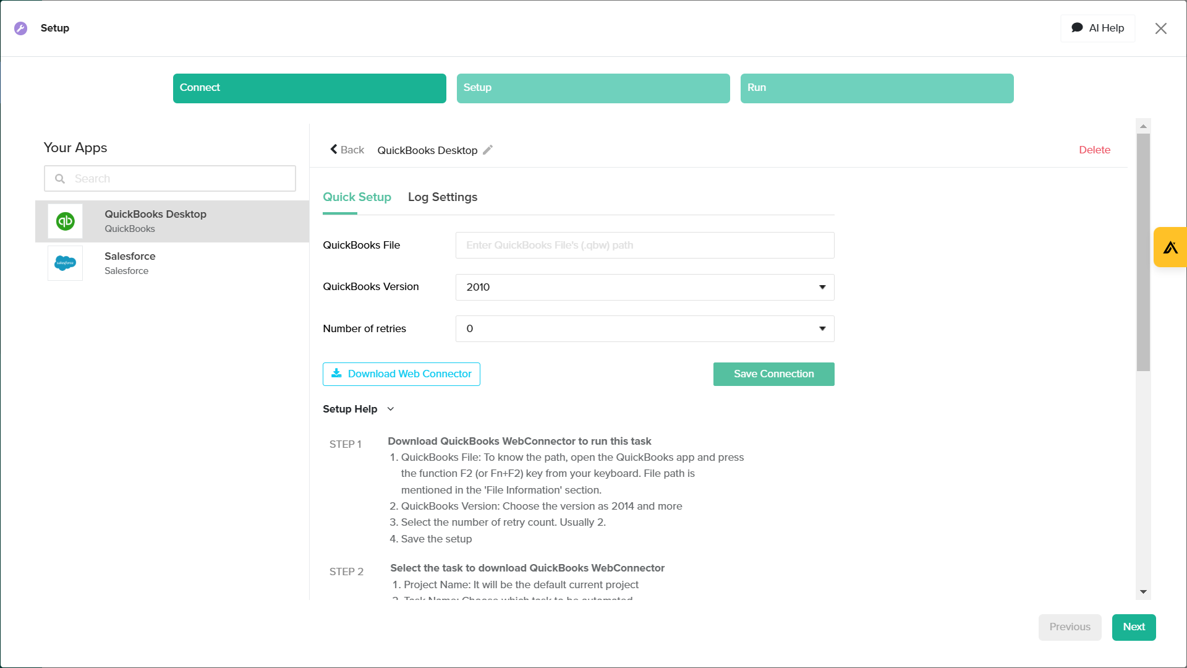Click Download Web Connector button

click(401, 374)
